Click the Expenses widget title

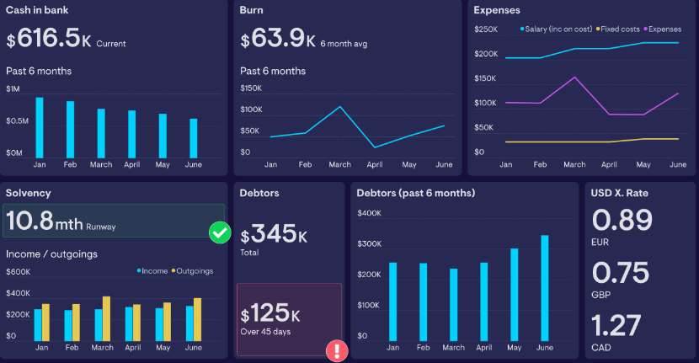click(x=497, y=10)
